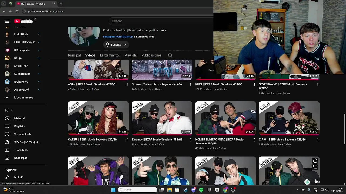Open options menu for Zaramay Session video

(x=191, y=140)
